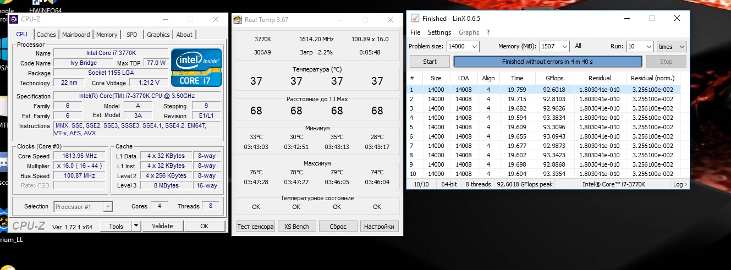This screenshot has height=270, width=731.
Task: Expand the Tools dropdown arrow in CPU-Z
Action: pyautogui.click(x=136, y=226)
